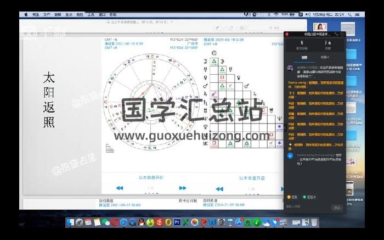Expand the markup tool dropdown arrow
Viewport: 384px width, 240px height.
[x=223, y=28]
